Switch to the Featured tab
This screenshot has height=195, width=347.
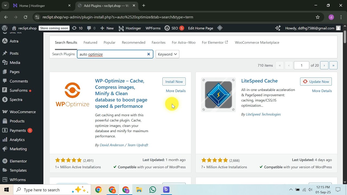[90, 43]
